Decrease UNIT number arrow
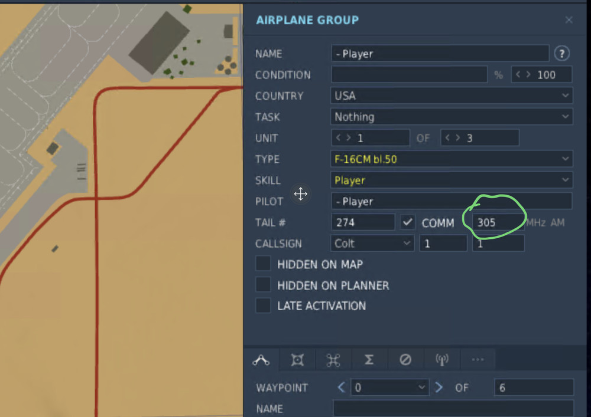This screenshot has height=417, width=591. 338,138
